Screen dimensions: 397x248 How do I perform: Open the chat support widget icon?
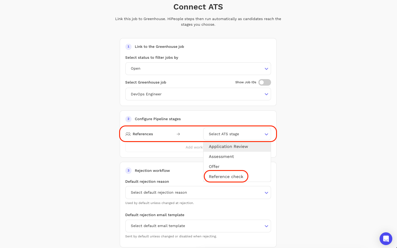coord(386,239)
